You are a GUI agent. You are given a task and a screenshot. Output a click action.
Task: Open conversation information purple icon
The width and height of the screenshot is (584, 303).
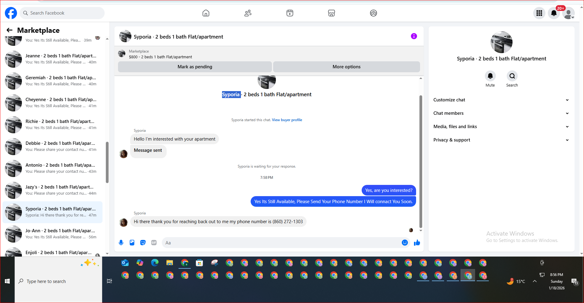[x=414, y=36]
